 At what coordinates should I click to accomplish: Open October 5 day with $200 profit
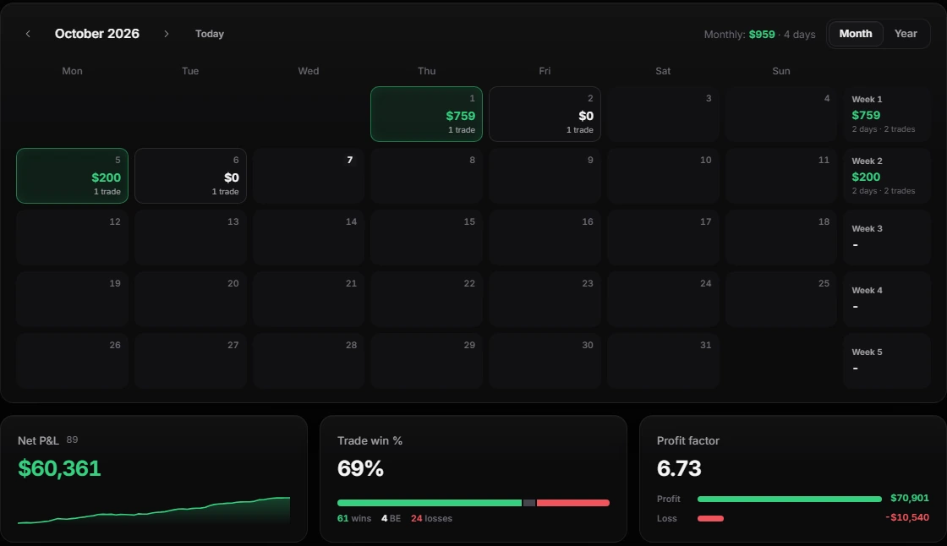72,176
